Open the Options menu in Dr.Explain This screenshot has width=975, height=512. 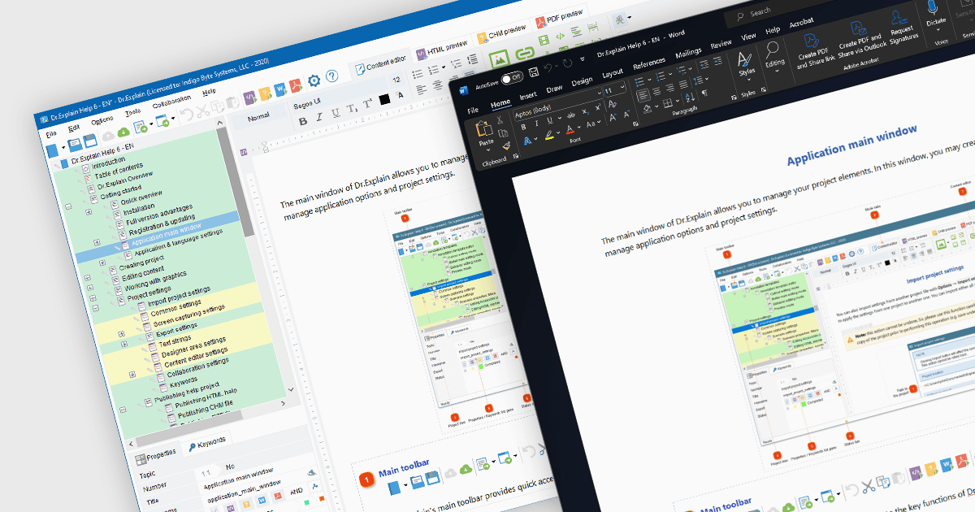[102, 122]
